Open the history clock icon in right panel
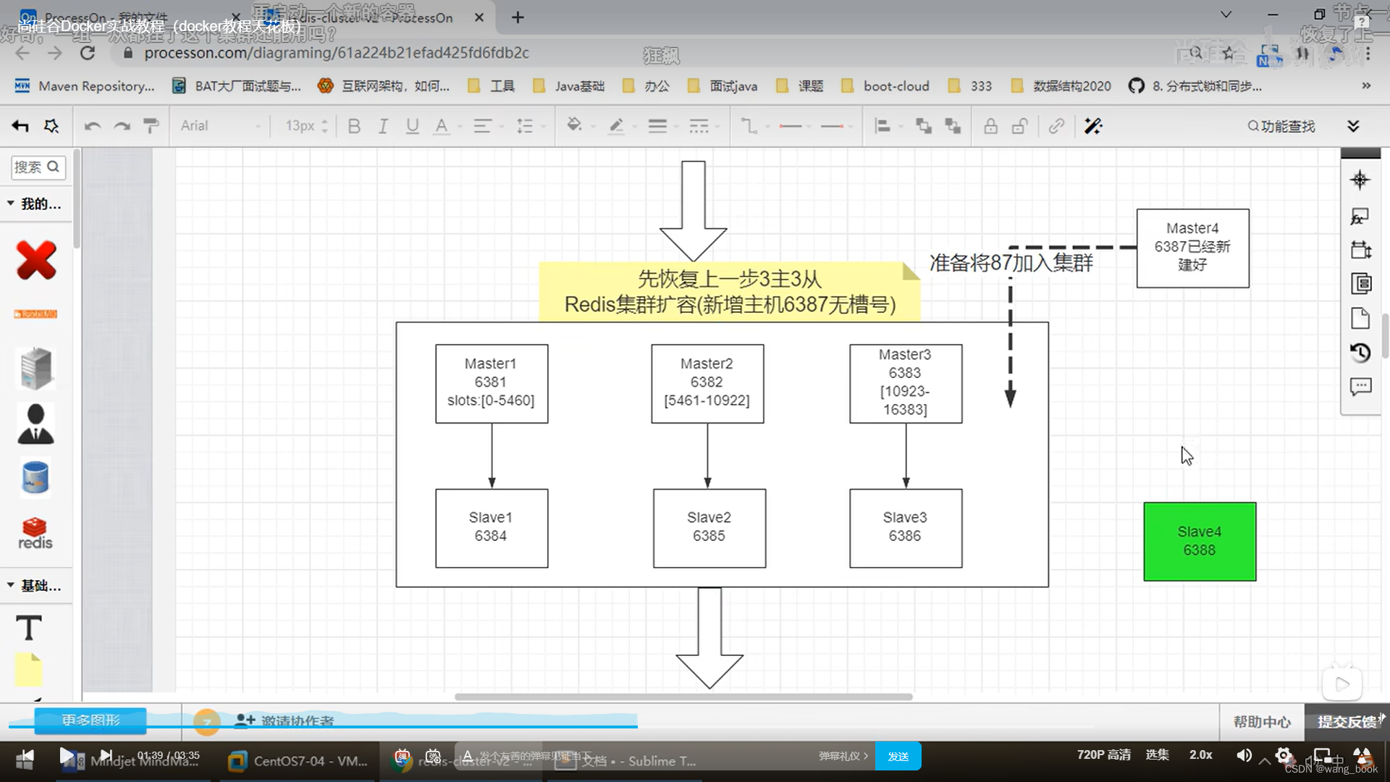Viewport: 1390px width, 782px height. tap(1360, 353)
